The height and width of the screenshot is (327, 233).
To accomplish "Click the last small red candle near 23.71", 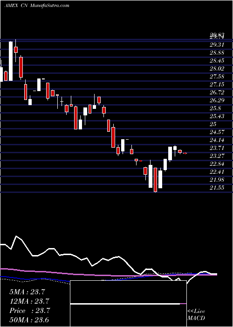I will (185, 153).
